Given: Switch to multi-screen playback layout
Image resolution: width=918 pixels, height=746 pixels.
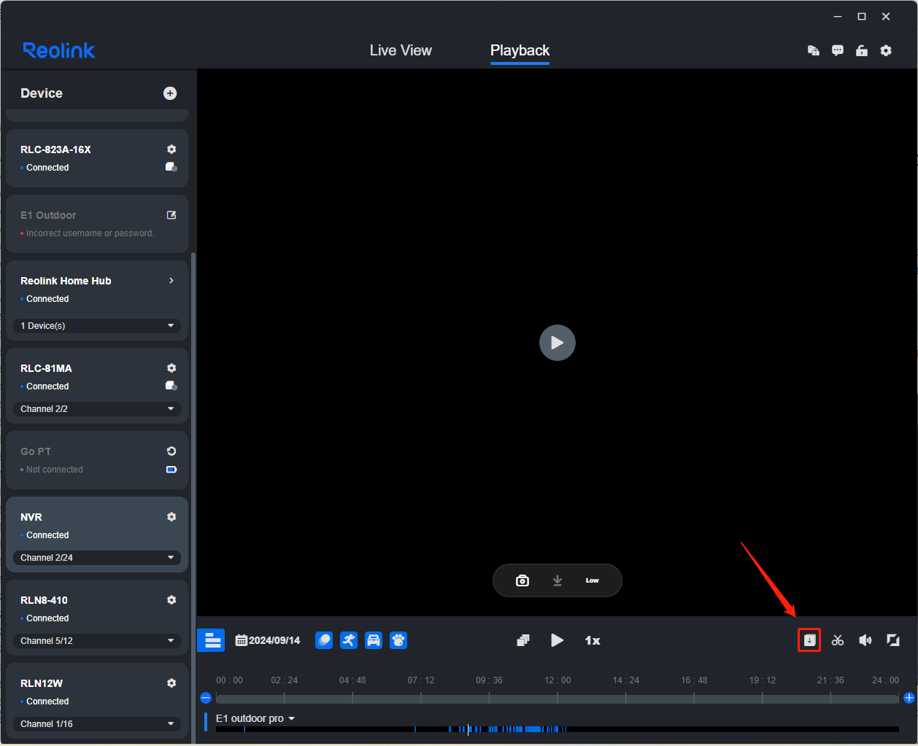Looking at the screenshot, I should [522, 640].
